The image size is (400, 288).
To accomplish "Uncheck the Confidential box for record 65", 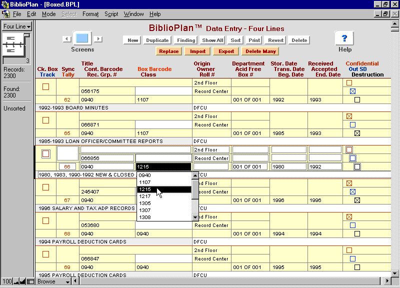I will 349,116.
